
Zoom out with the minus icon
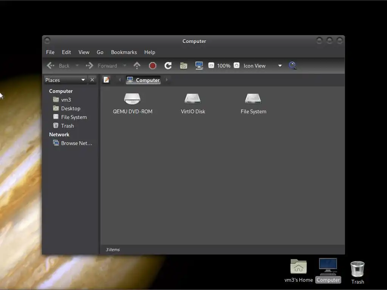pos(211,66)
